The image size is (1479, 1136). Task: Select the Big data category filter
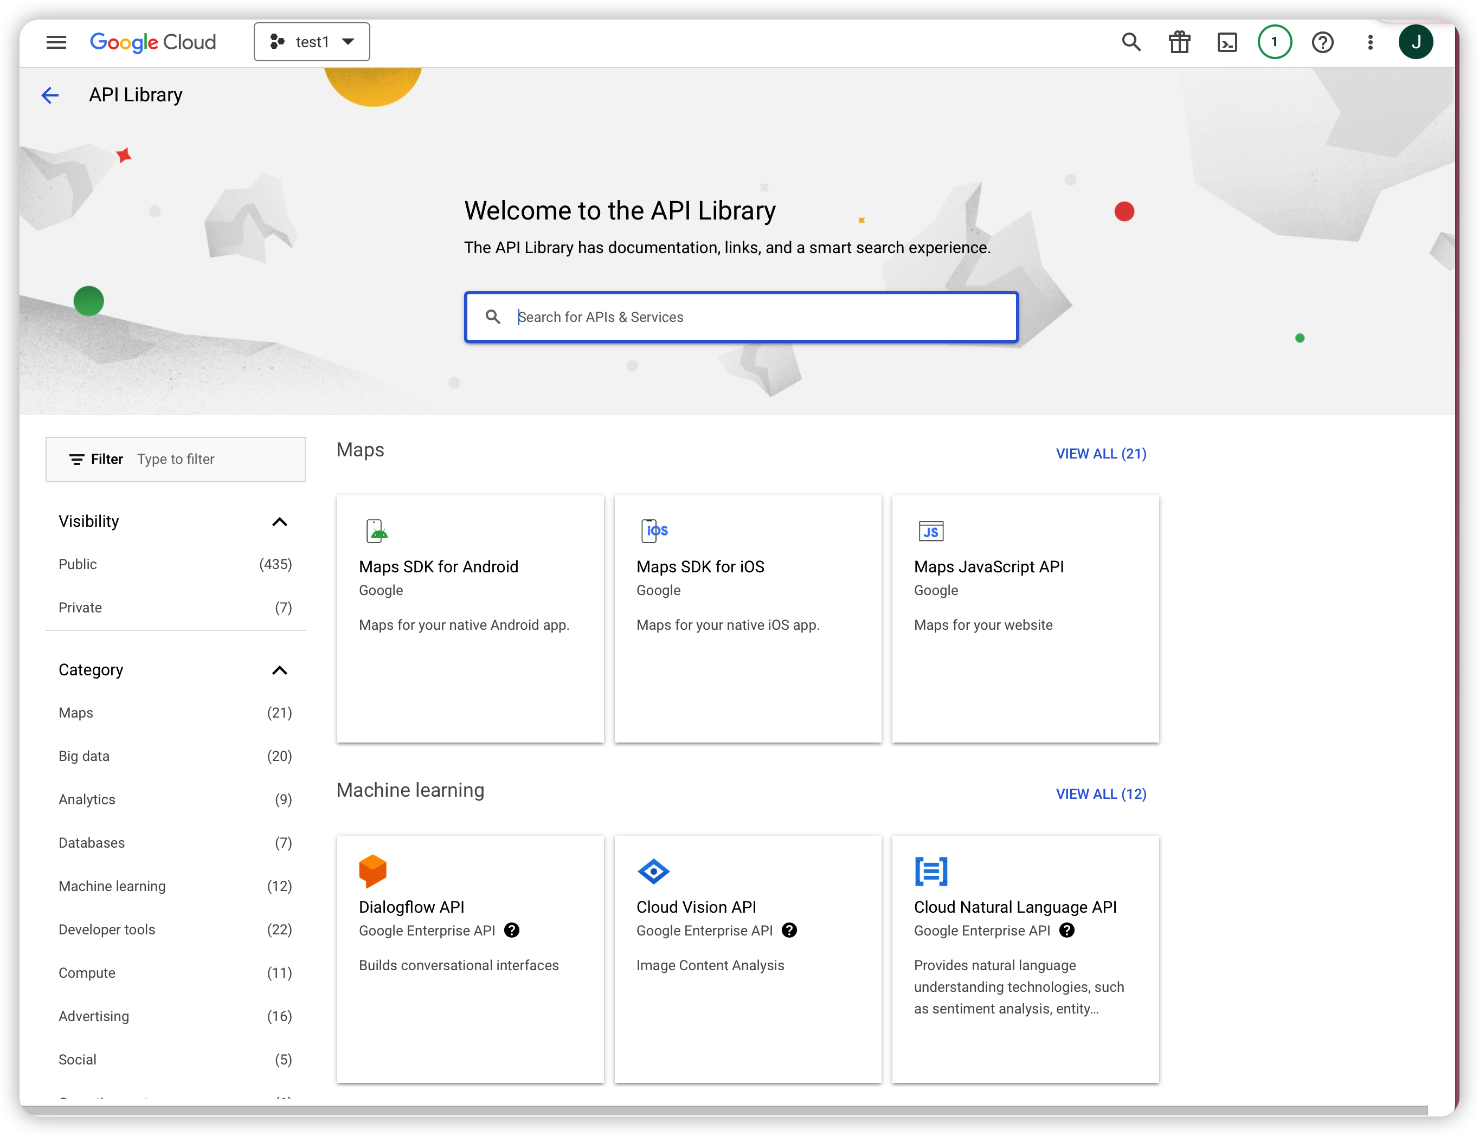175,757
